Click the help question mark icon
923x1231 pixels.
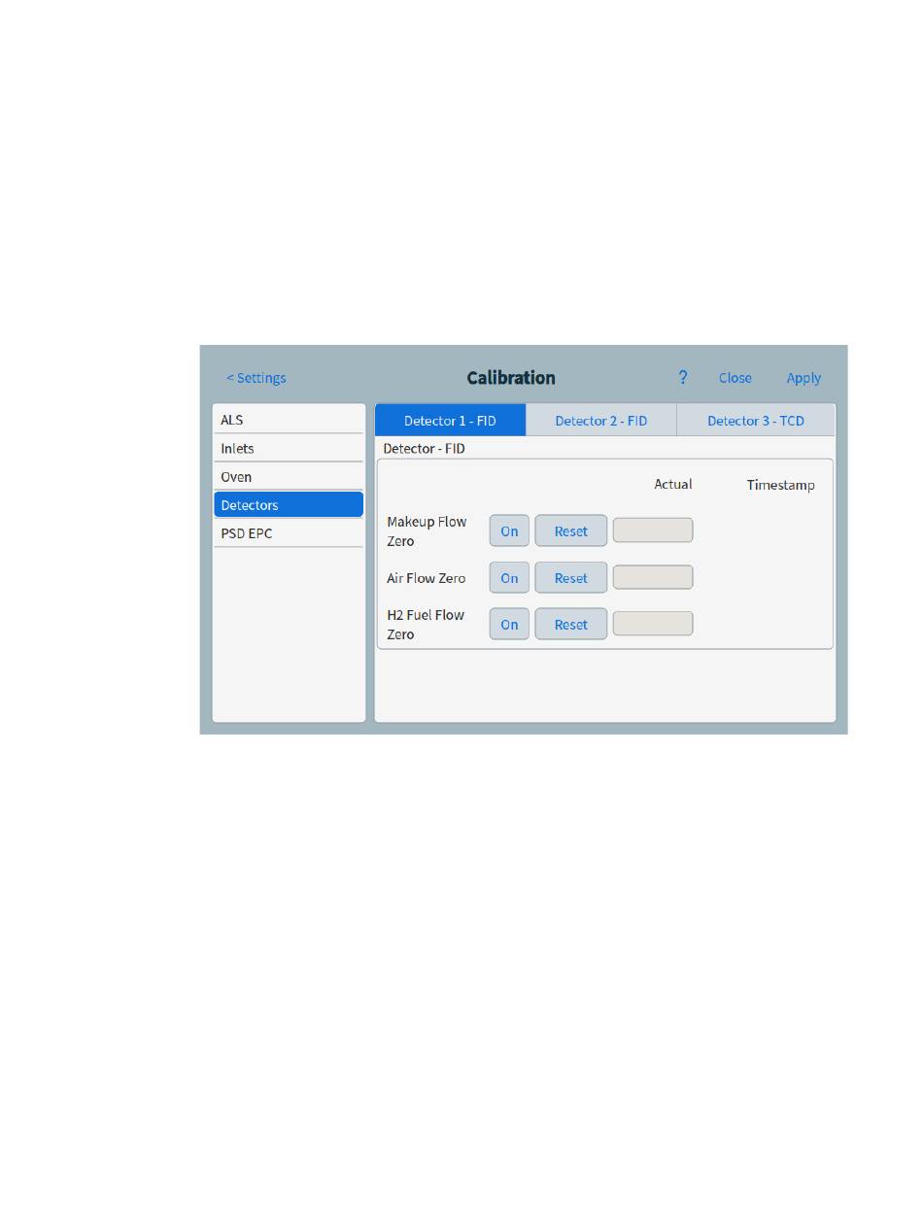click(x=683, y=378)
